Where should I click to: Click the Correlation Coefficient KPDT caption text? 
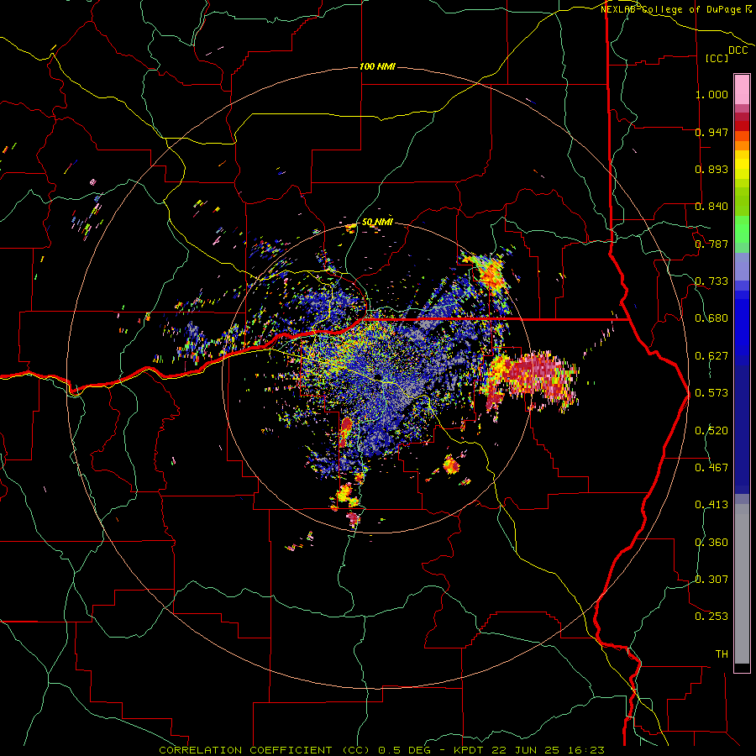point(381,750)
